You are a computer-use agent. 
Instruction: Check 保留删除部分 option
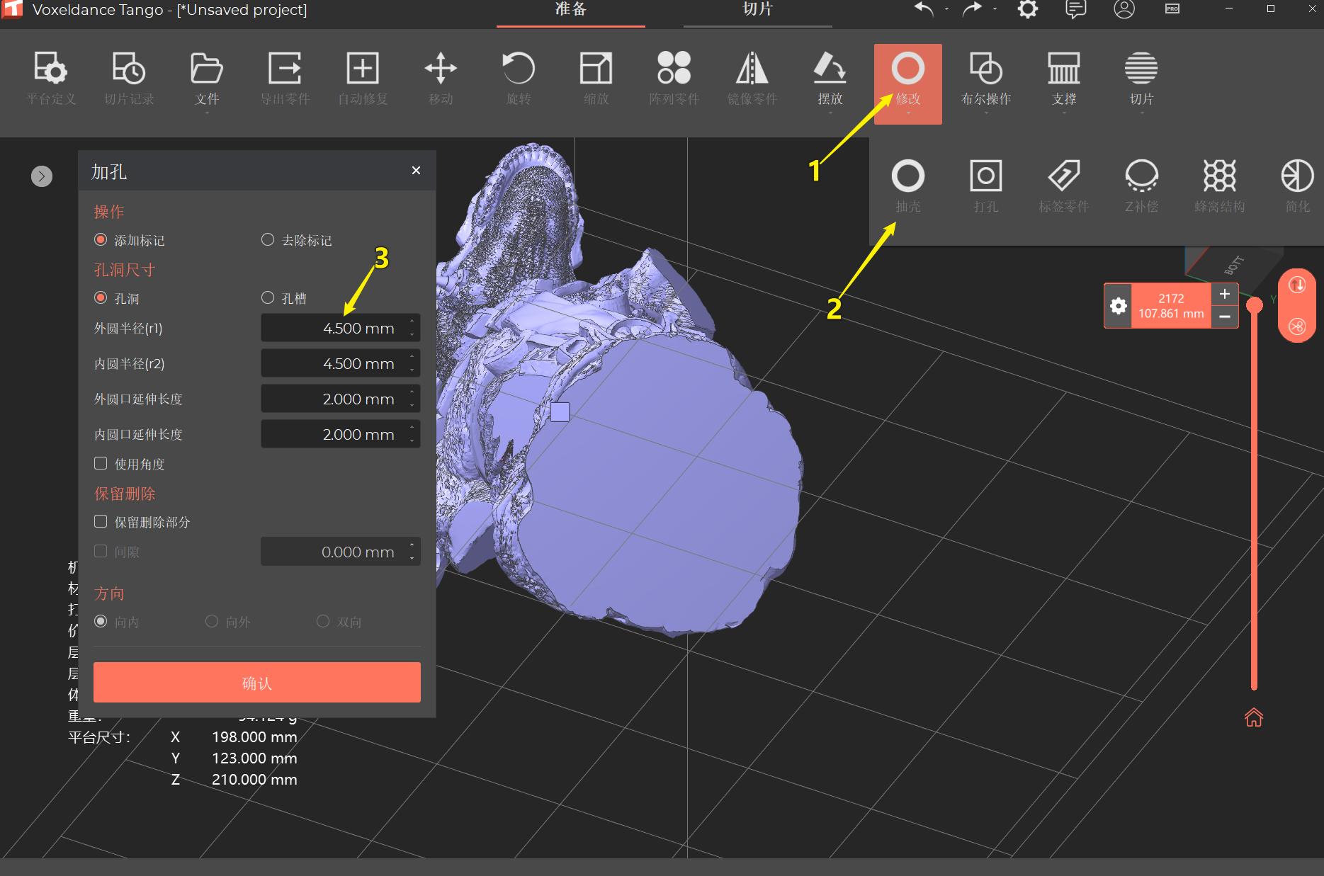click(101, 521)
